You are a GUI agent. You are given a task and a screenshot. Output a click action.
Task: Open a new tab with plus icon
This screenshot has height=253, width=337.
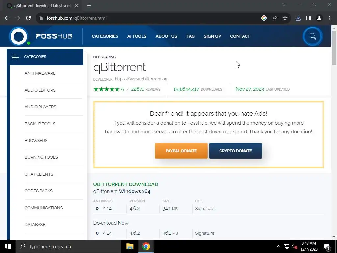(x=89, y=6)
